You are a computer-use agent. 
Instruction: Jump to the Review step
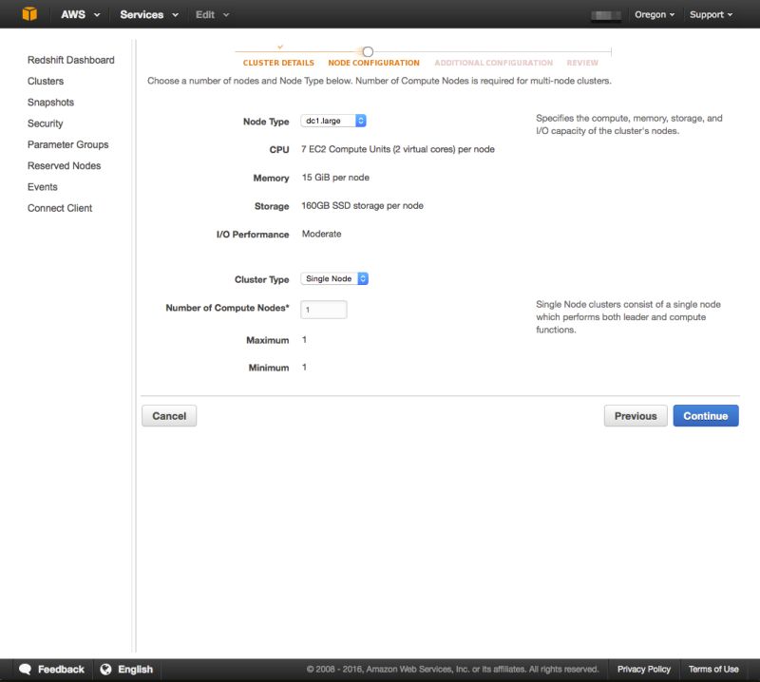tap(584, 62)
